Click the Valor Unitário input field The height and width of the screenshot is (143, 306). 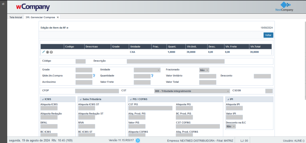208,76
